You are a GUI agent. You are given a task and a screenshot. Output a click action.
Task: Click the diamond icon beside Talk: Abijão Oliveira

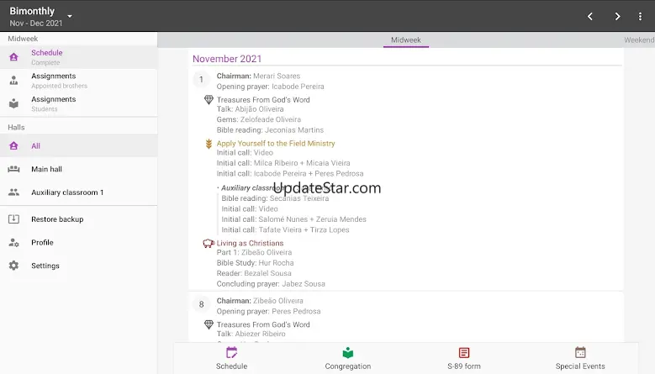(x=209, y=100)
